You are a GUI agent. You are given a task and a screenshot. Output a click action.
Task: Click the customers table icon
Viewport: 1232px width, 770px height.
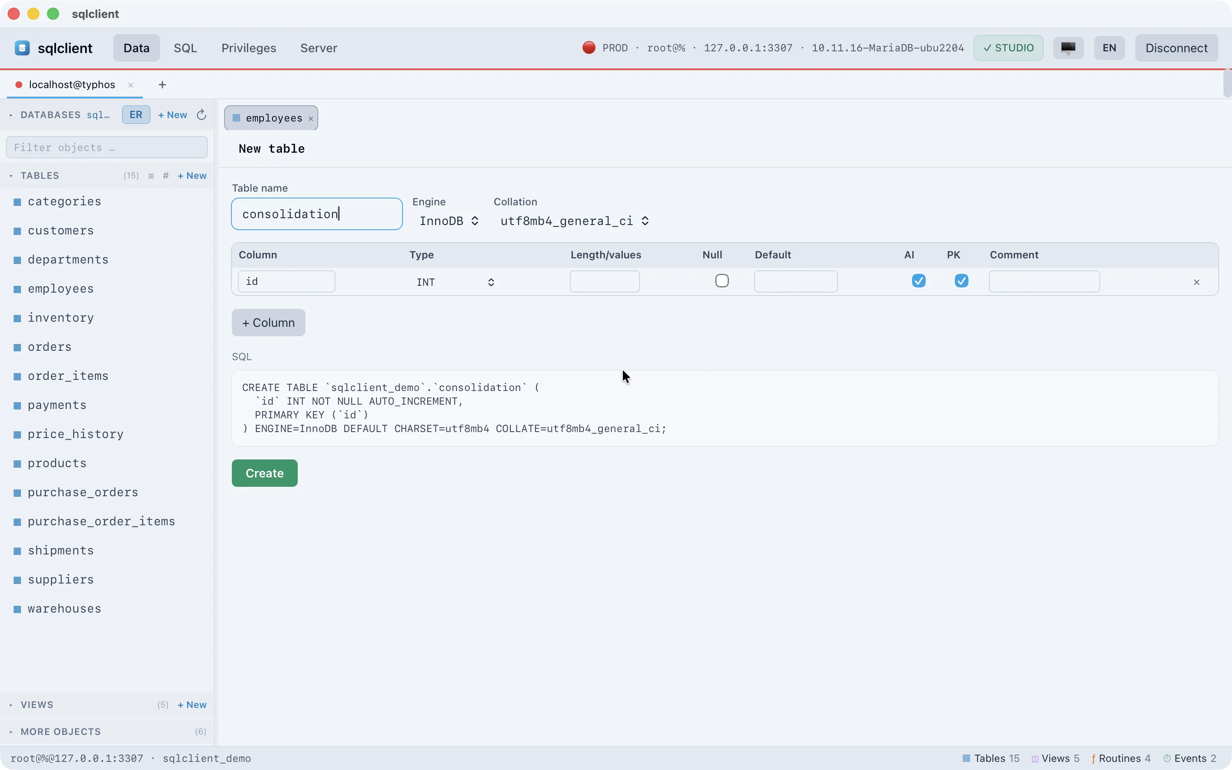(17, 231)
